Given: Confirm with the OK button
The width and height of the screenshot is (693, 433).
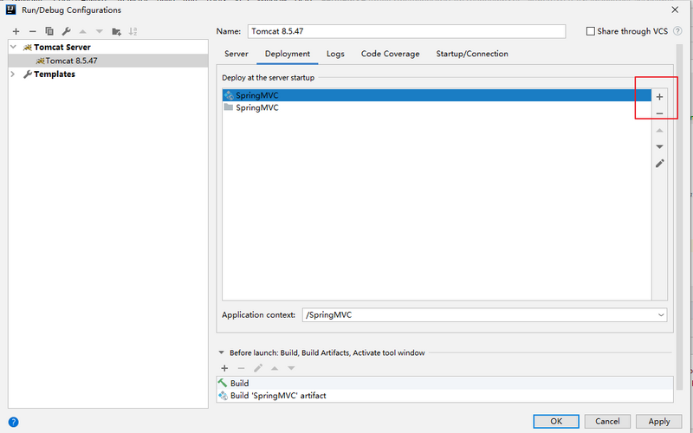Looking at the screenshot, I should (x=556, y=422).
